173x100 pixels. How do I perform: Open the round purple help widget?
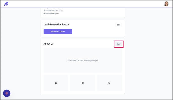(x=7, y=93)
